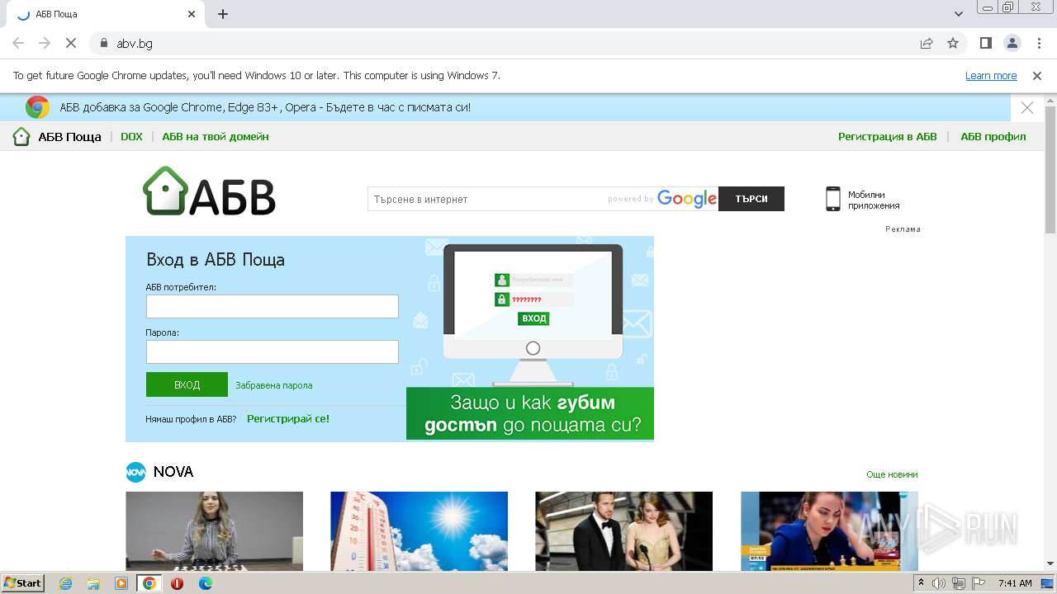The image size is (1057, 594).
Task: Open volume control in tray
Action: [x=939, y=583]
